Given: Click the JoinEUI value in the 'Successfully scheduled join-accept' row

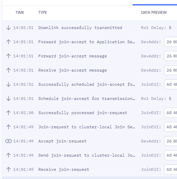Looking at the screenshot, I should [171, 84].
